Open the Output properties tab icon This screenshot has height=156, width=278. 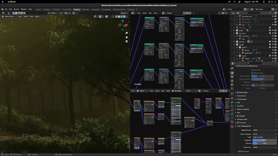point(232,77)
